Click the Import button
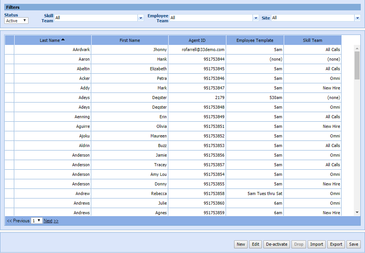The image size is (365, 253). click(x=316, y=244)
